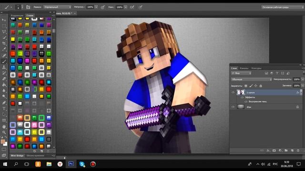
Task: Open the brush Mode dropdown 'Нормальный'
Action: point(57,7)
